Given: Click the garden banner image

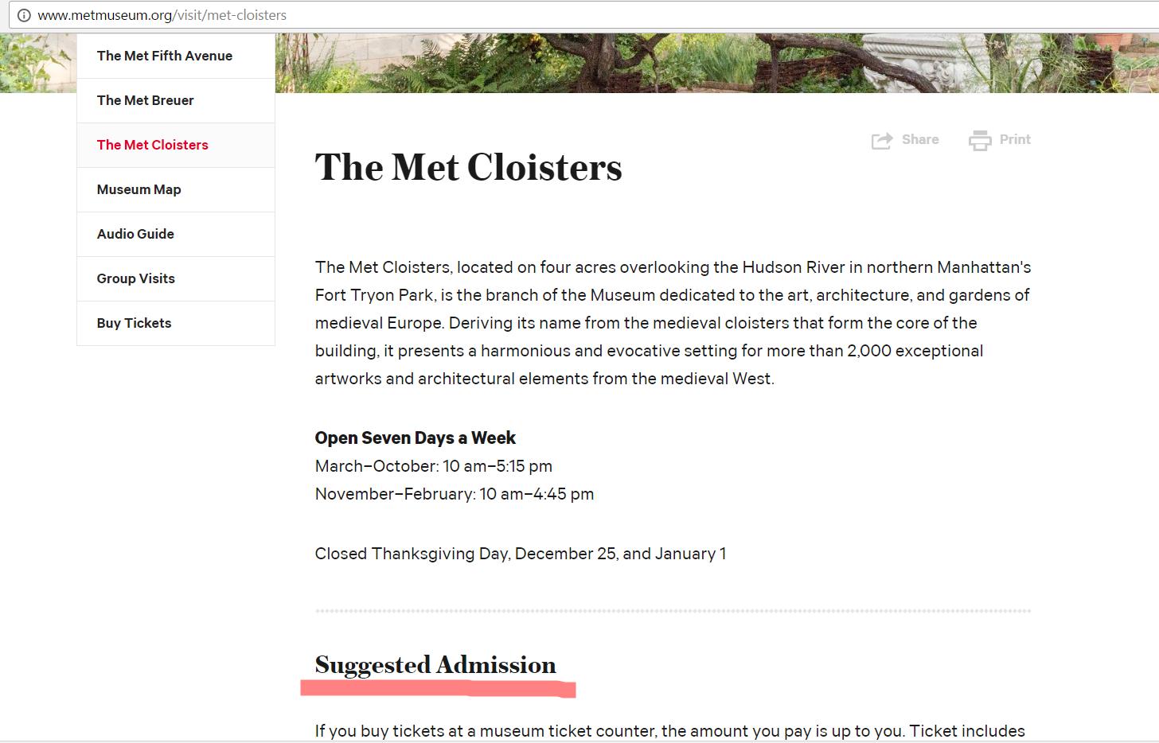Looking at the screenshot, I should click(x=716, y=63).
